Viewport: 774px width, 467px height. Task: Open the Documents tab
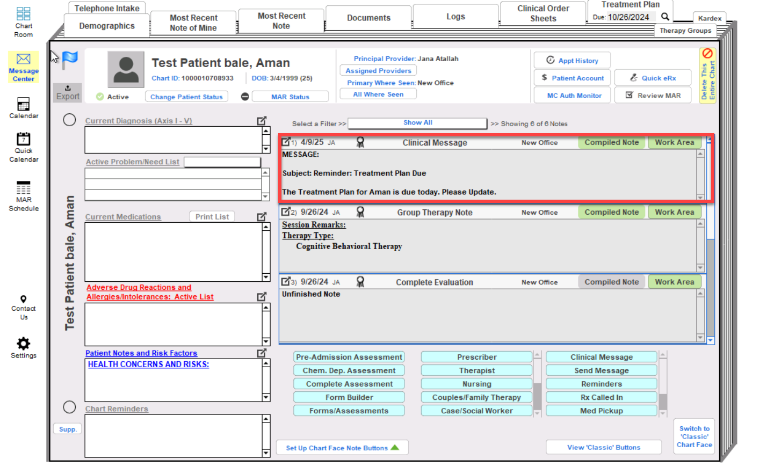pyautogui.click(x=368, y=18)
